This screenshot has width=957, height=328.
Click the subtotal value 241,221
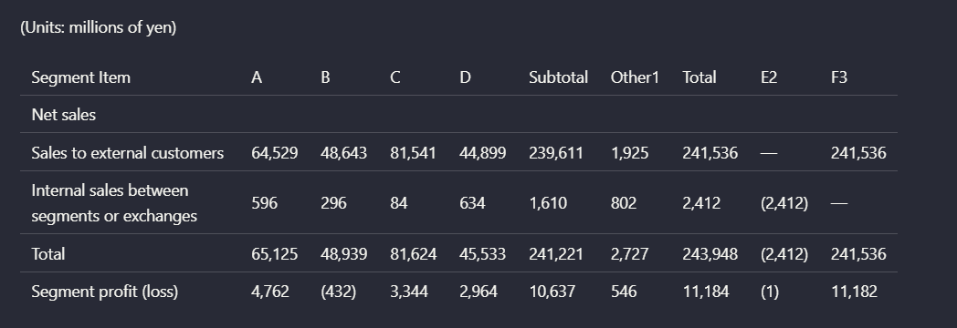pyautogui.click(x=556, y=254)
